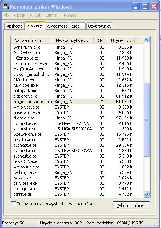
Task: Maximize the Task Manager window
Action: [145, 7]
